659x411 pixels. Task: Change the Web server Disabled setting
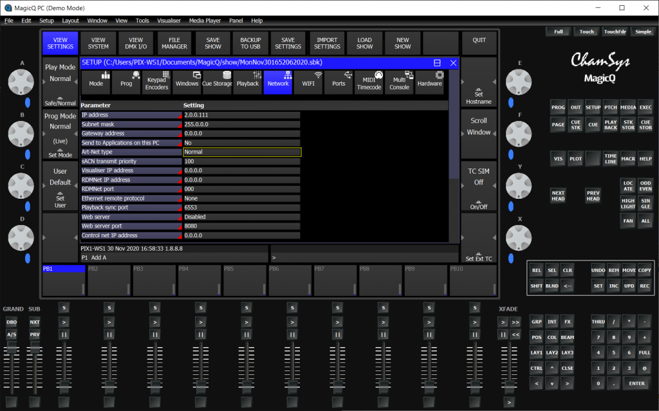click(x=241, y=217)
